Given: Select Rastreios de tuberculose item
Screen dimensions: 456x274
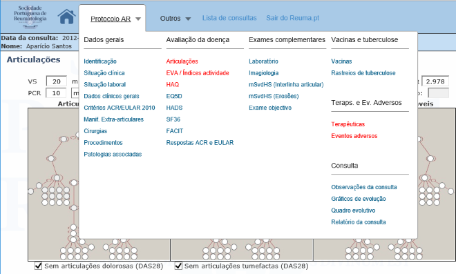Looking at the screenshot, I should 363,73.
